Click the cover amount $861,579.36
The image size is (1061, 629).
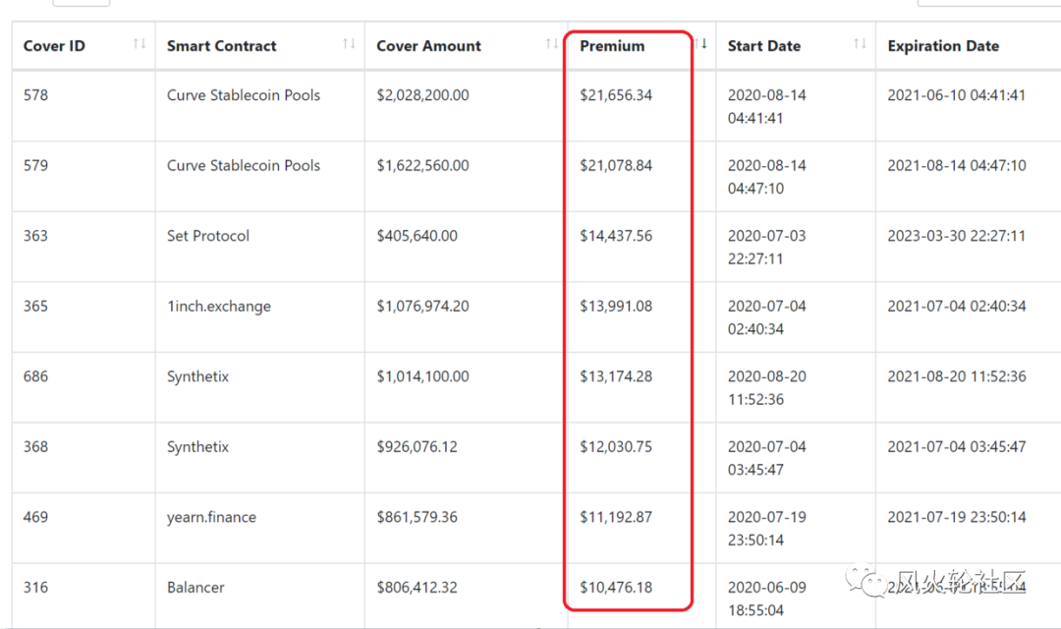[x=418, y=518]
